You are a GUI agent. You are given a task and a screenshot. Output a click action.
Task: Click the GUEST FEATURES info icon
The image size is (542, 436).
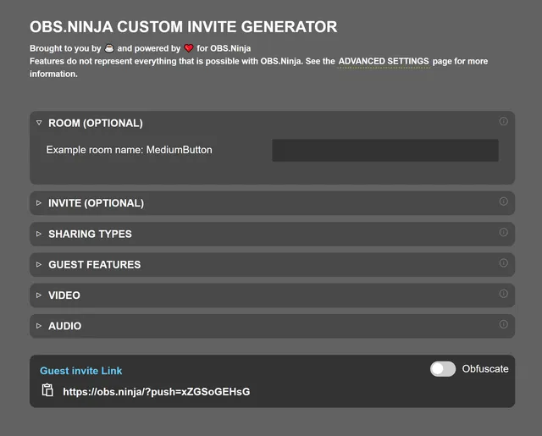pos(504,263)
